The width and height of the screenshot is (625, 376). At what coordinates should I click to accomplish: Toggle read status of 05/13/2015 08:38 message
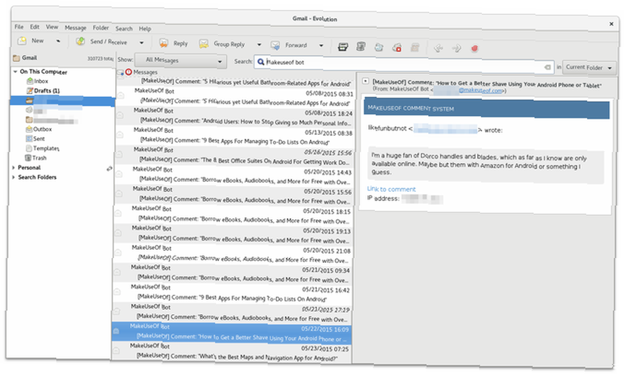tap(119, 135)
